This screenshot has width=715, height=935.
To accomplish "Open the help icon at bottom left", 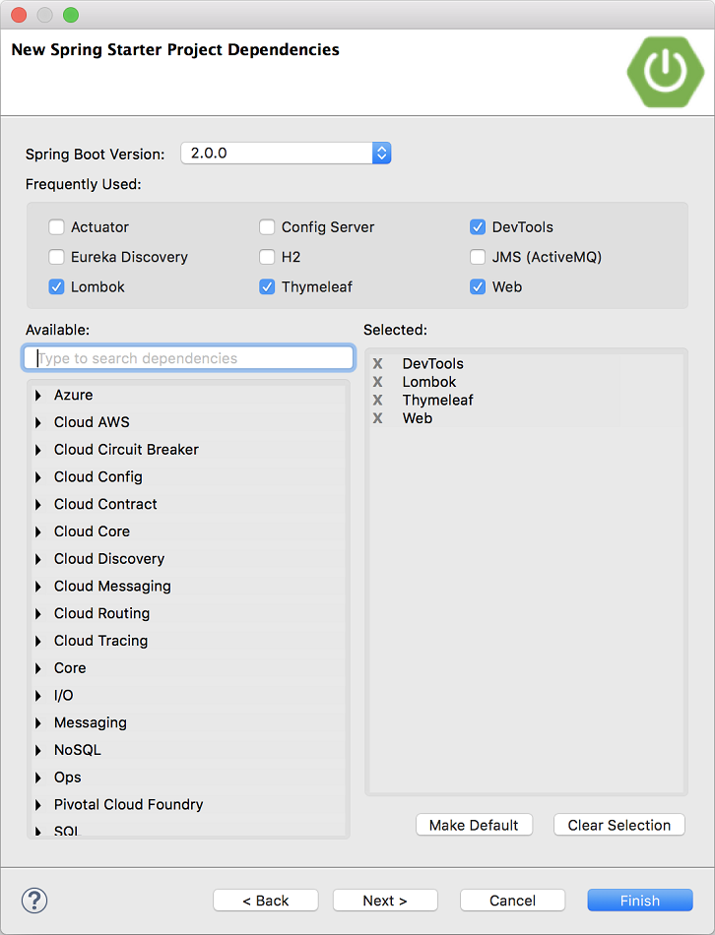I will click(33, 900).
